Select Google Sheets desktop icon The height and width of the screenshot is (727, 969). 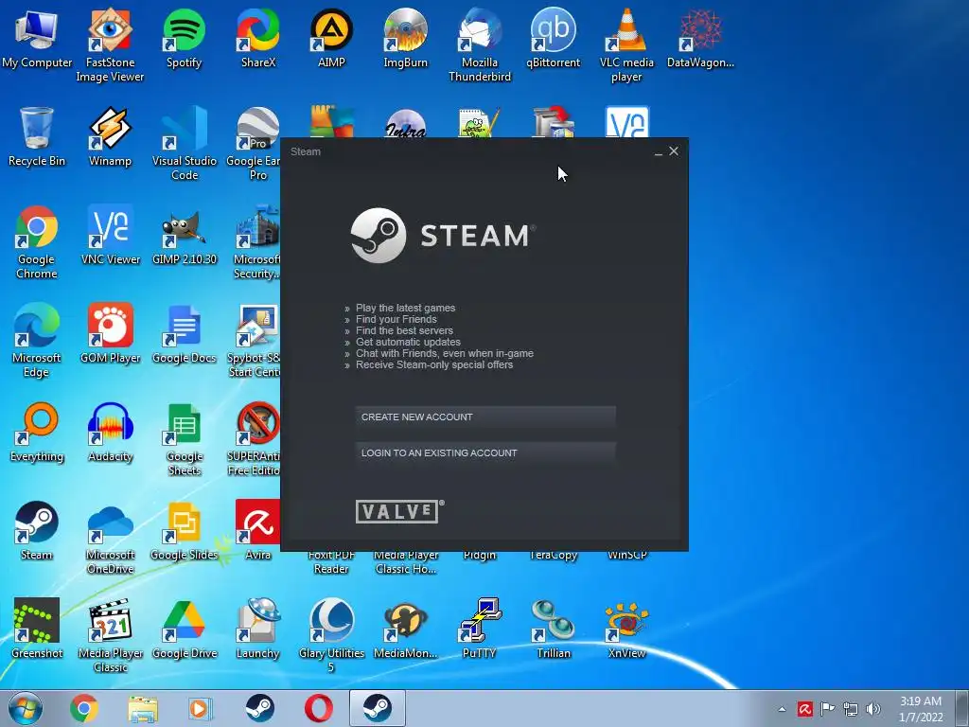185,439
